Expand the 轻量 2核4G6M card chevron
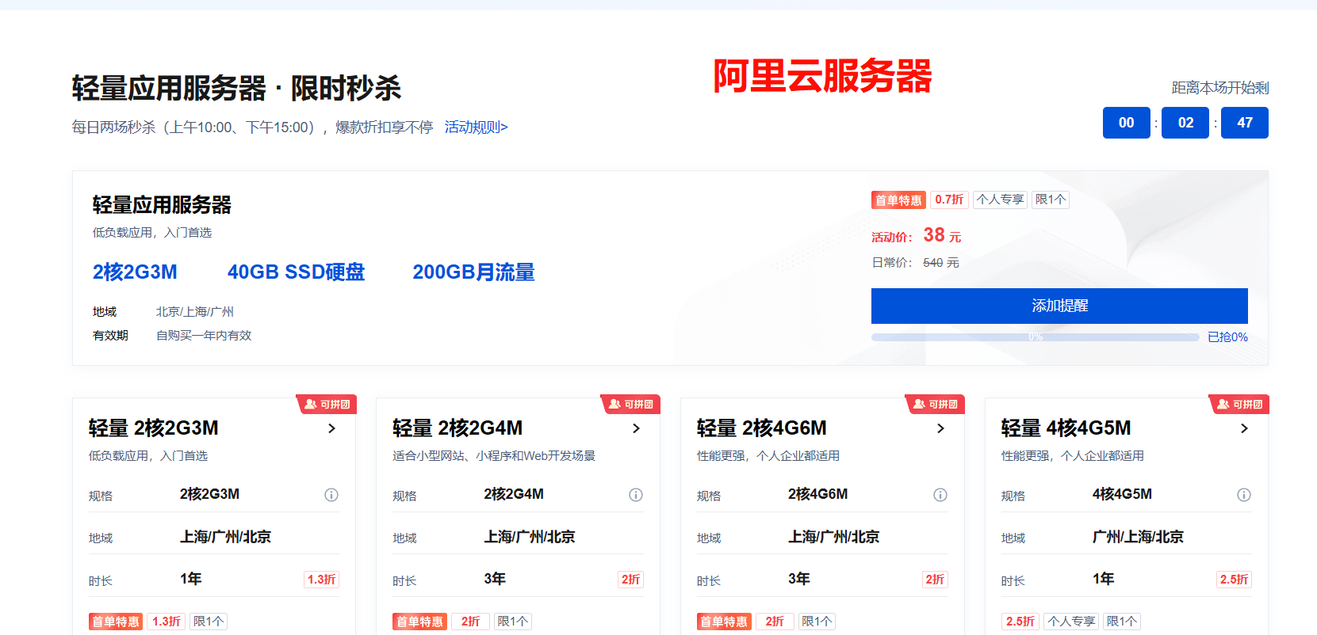 click(940, 428)
